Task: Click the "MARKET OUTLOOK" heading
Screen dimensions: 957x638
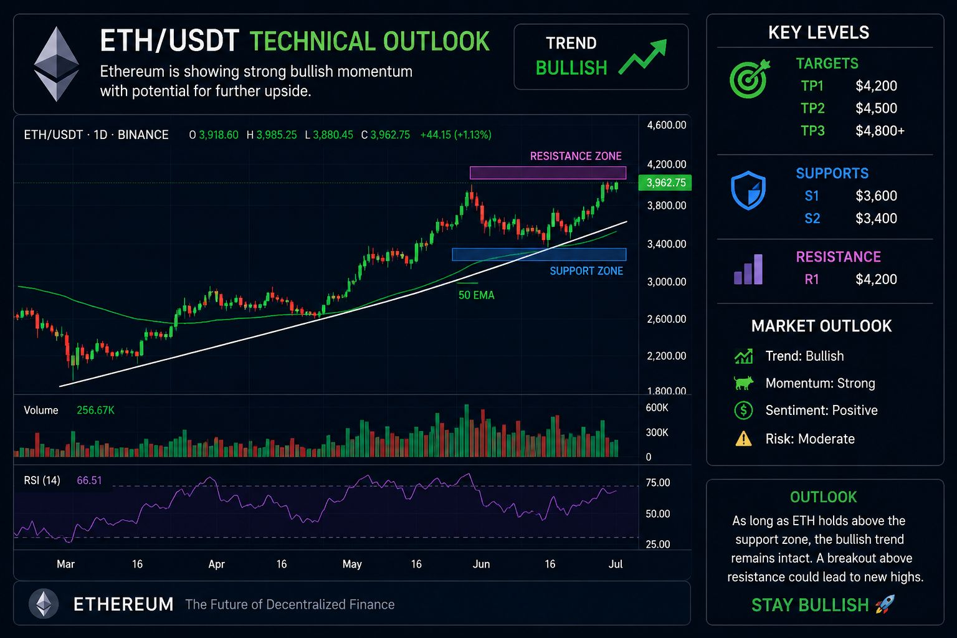Action: click(821, 326)
